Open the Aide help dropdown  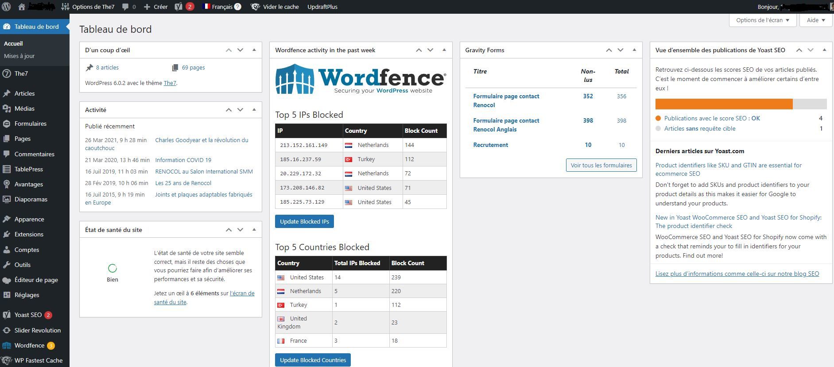[816, 20]
